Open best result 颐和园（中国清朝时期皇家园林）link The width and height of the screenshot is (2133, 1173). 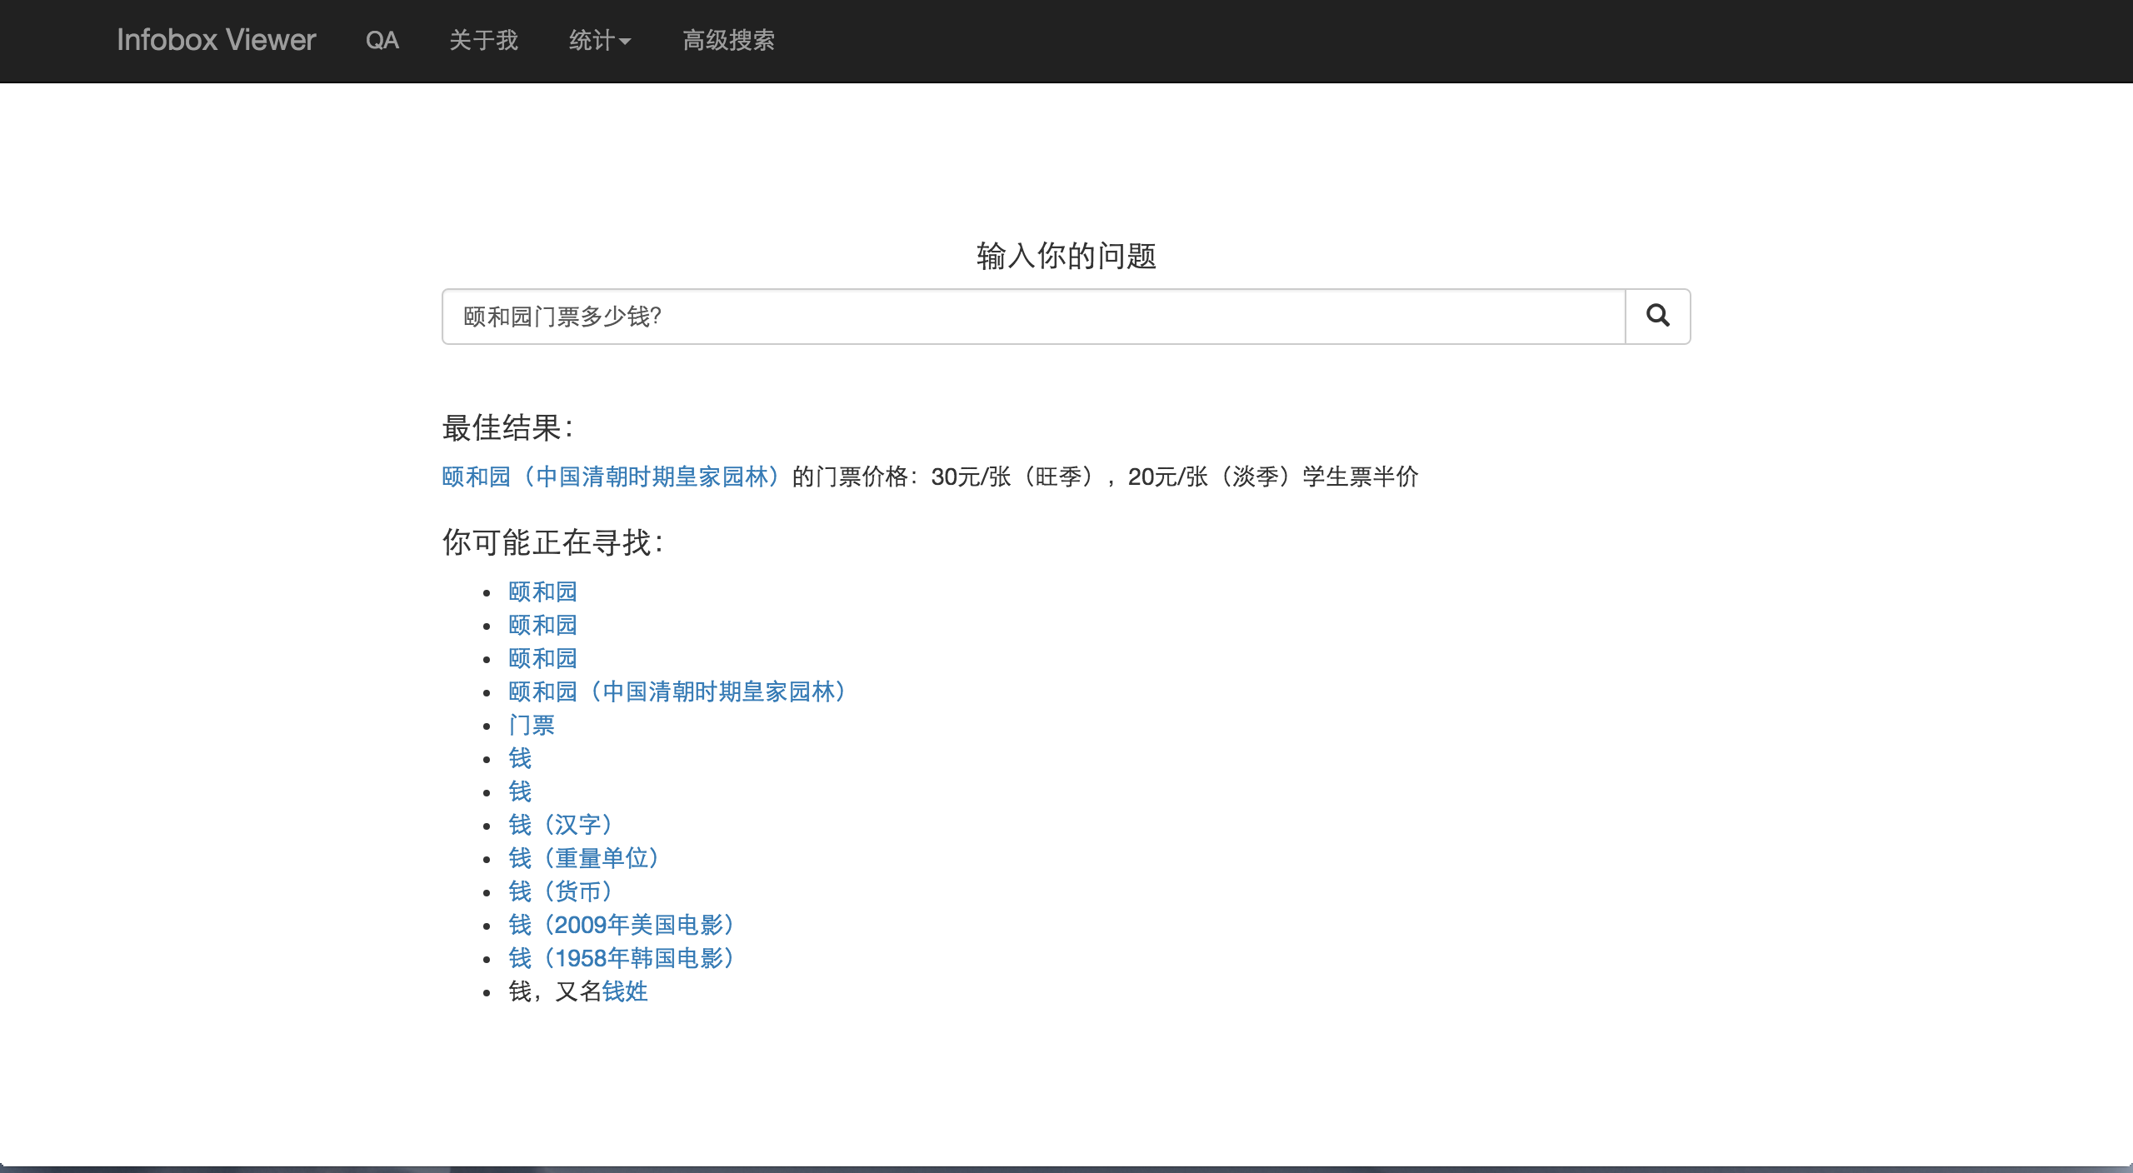click(612, 477)
